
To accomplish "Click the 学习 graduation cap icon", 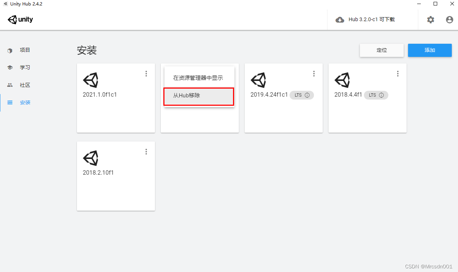I will (10, 68).
